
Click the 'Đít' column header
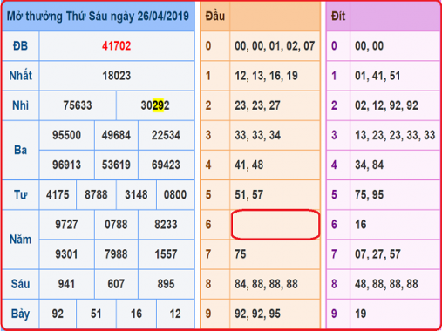click(x=338, y=17)
